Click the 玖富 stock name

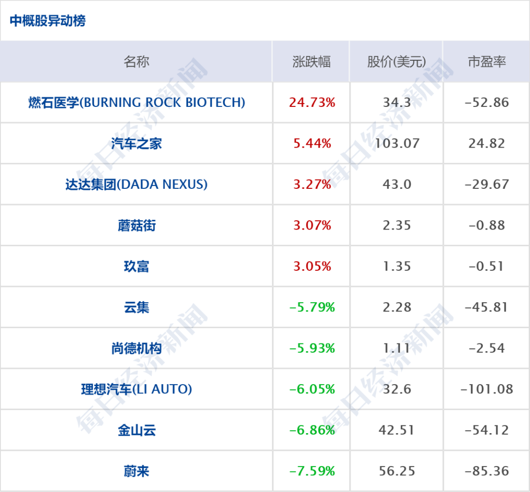(x=136, y=266)
